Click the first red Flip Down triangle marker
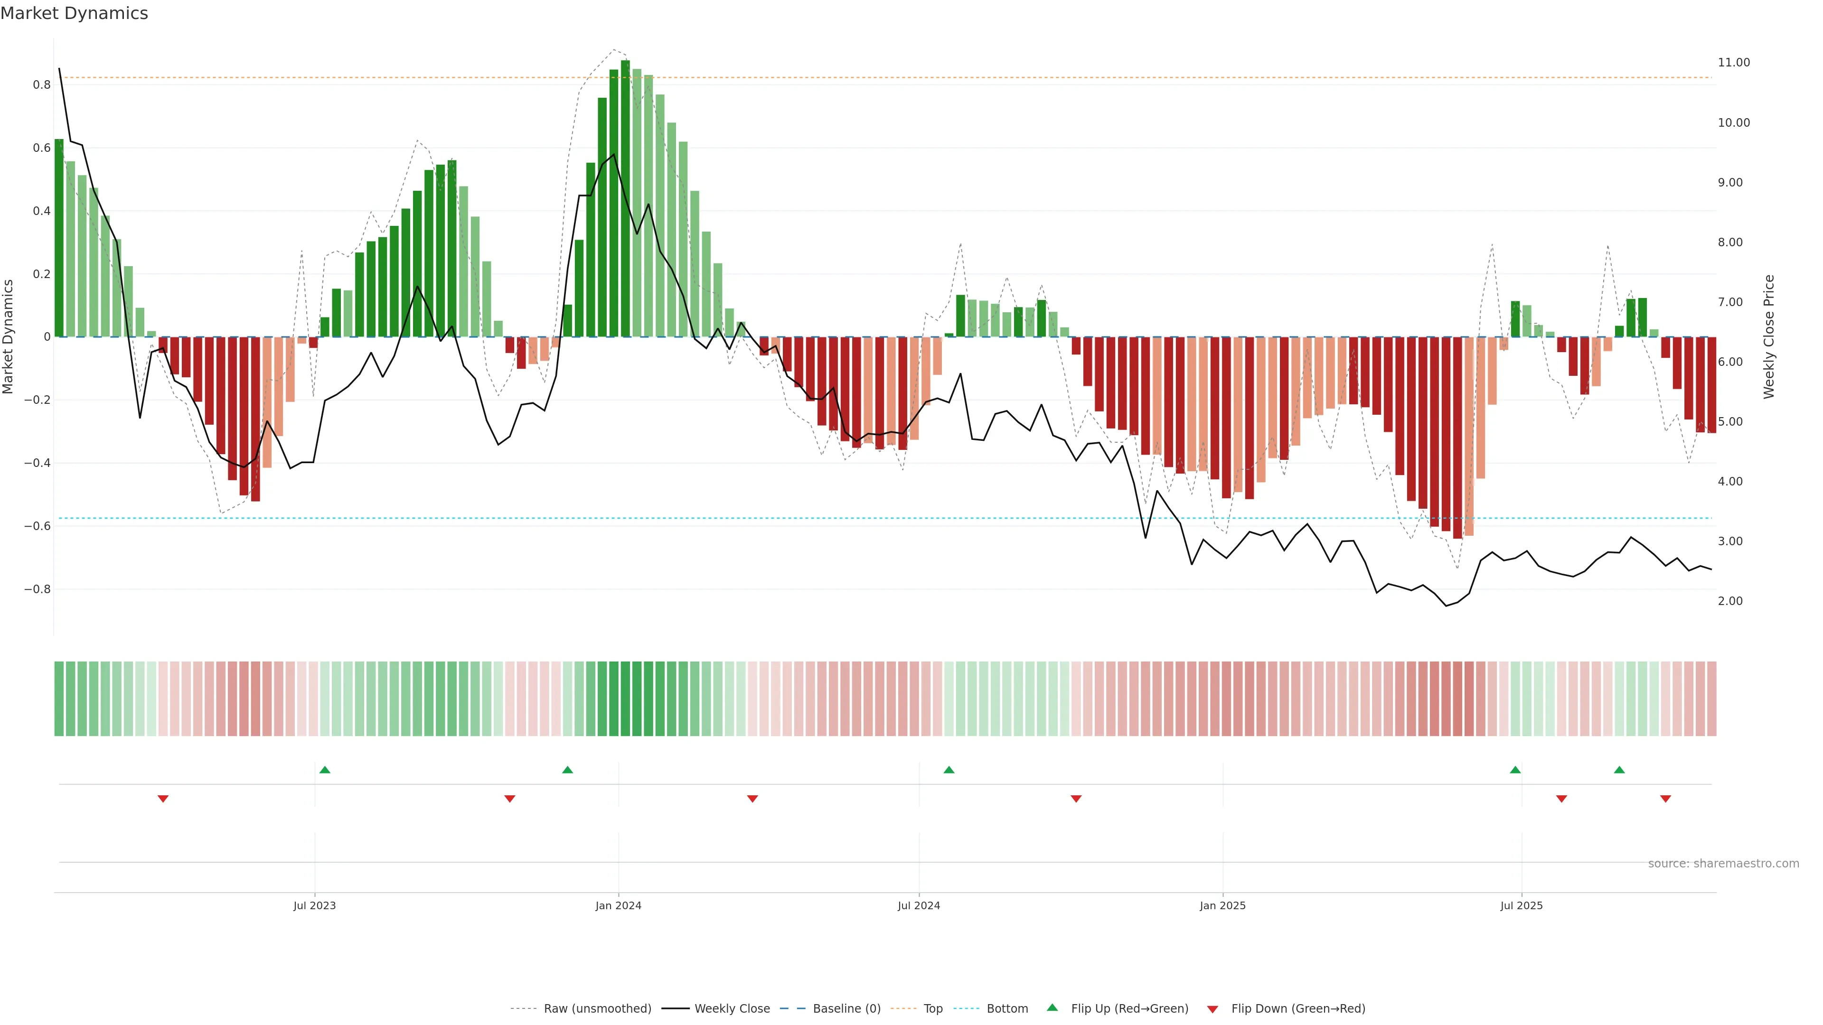Viewport: 1823px width, 1025px height. coord(163,799)
